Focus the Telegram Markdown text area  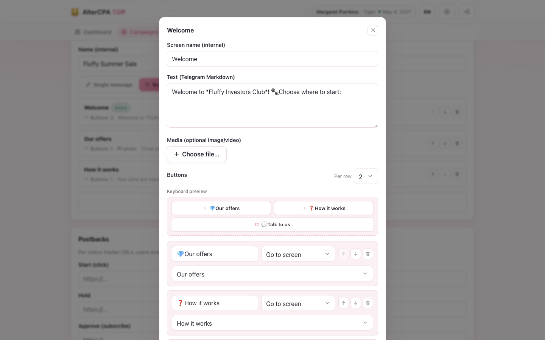click(272, 105)
